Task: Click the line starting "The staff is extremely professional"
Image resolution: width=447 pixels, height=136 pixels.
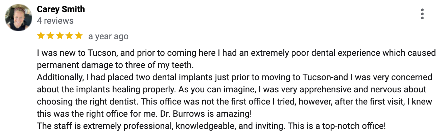Action: (211, 126)
